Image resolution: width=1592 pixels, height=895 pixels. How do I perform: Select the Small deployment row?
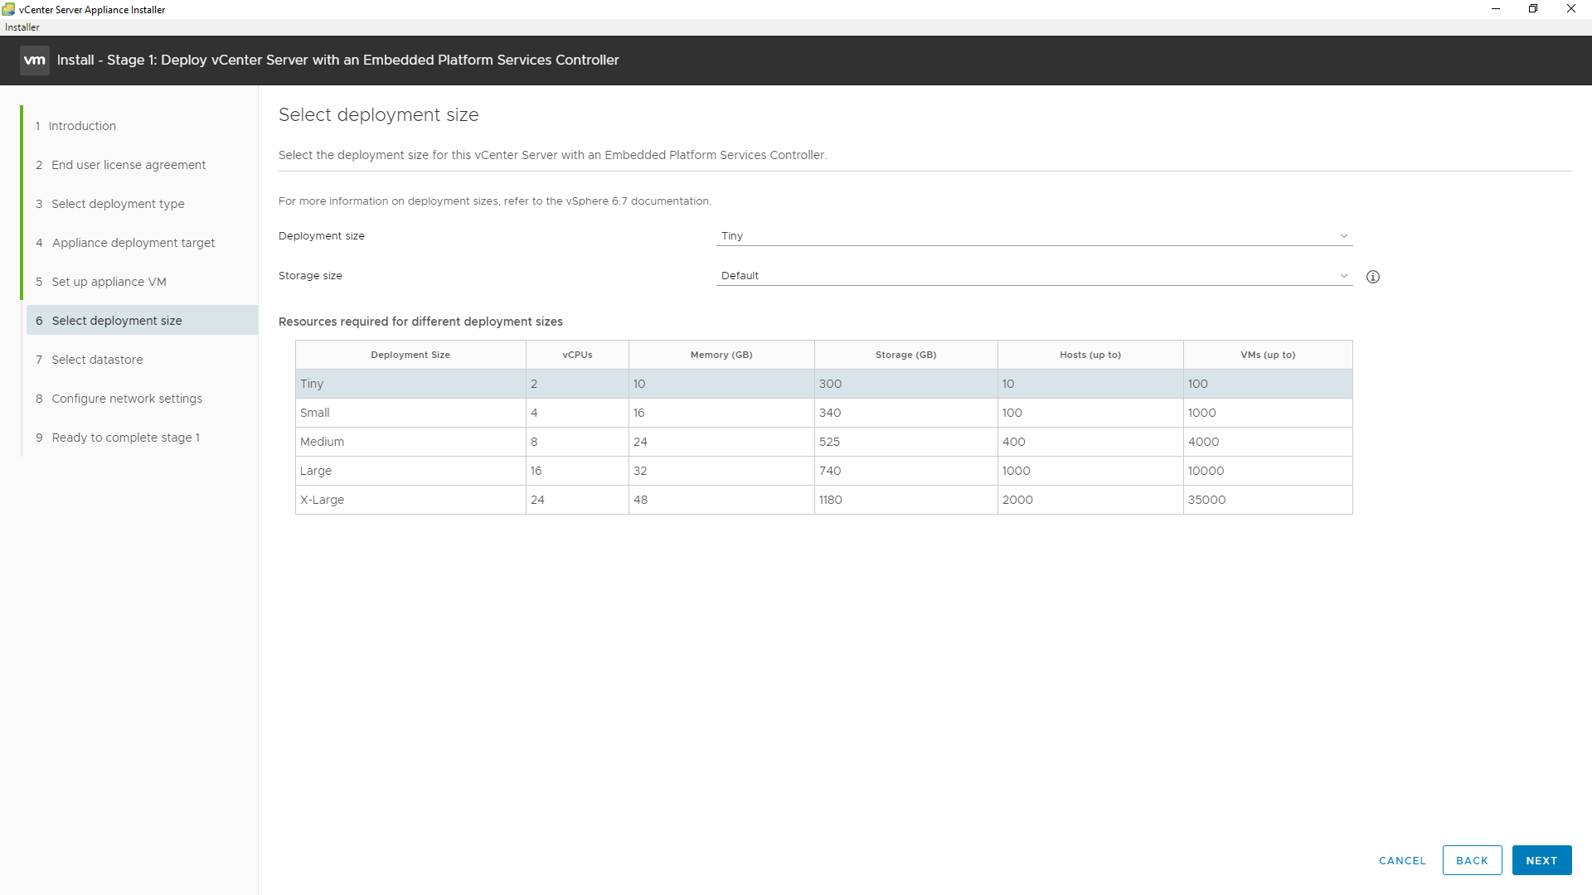point(823,413)
